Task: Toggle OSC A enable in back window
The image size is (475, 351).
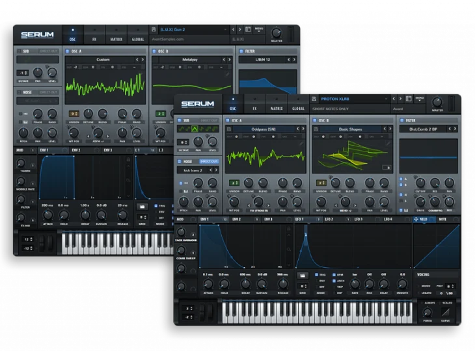Action: 67,51
